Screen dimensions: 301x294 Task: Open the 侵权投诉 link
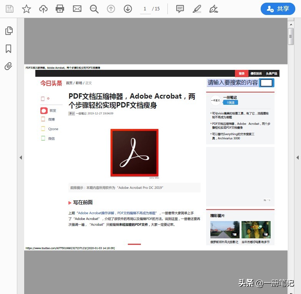[256, 74]
